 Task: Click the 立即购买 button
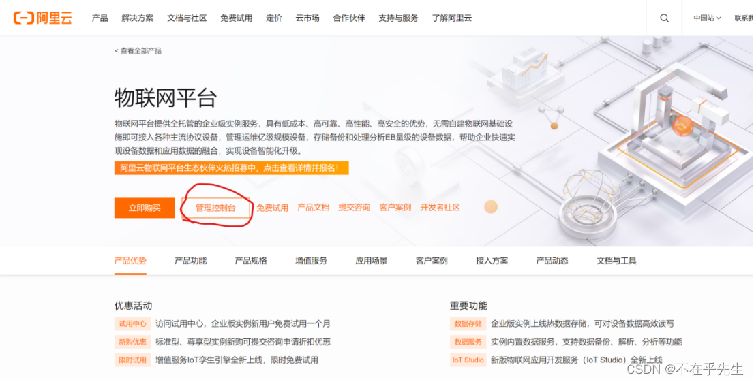click(x=145, y=208)
